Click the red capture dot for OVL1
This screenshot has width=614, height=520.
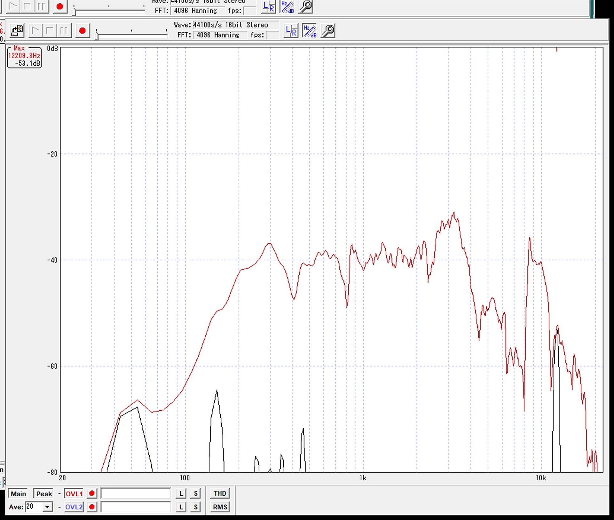point(92,493)
